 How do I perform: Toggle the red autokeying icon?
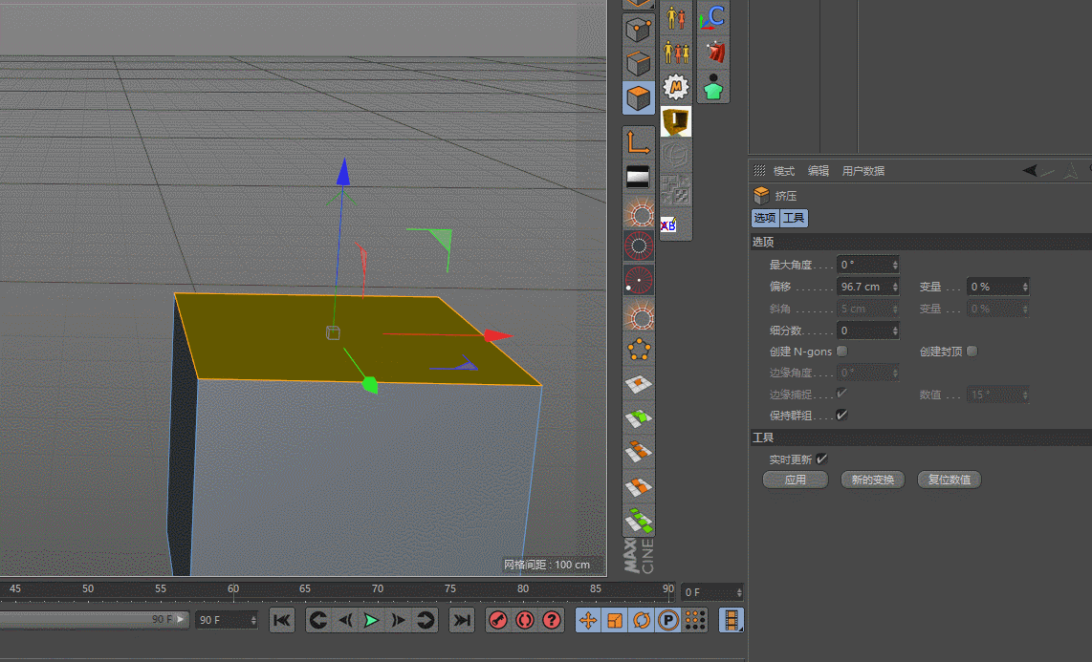pos(525,620)
